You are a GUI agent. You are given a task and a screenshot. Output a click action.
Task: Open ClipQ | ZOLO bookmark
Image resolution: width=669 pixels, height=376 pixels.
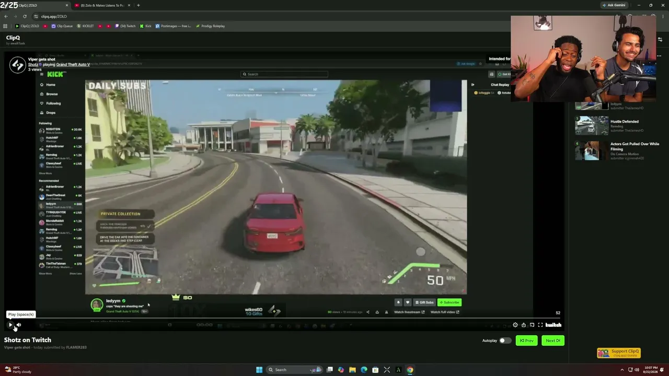(27, 26)
